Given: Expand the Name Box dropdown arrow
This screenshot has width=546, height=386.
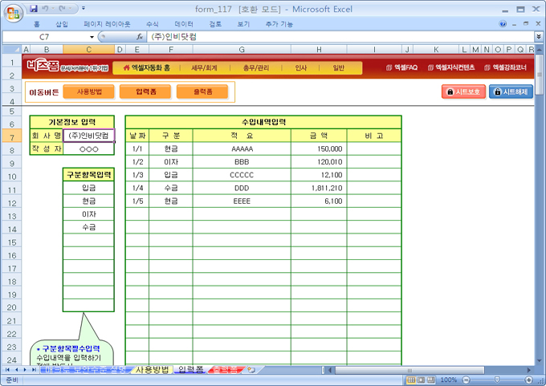Looking at the screenshot, I should click(91, 37).
